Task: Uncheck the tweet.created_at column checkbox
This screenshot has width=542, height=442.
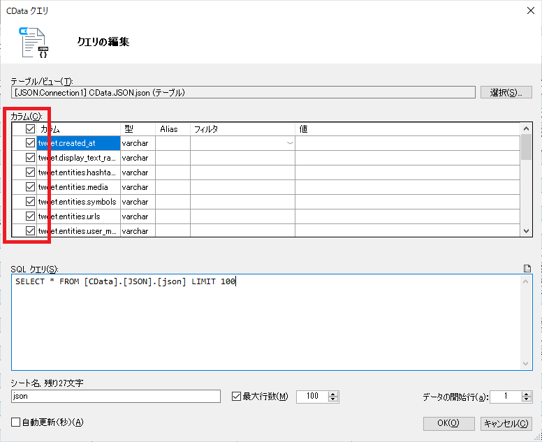Action: coord(30,142)
